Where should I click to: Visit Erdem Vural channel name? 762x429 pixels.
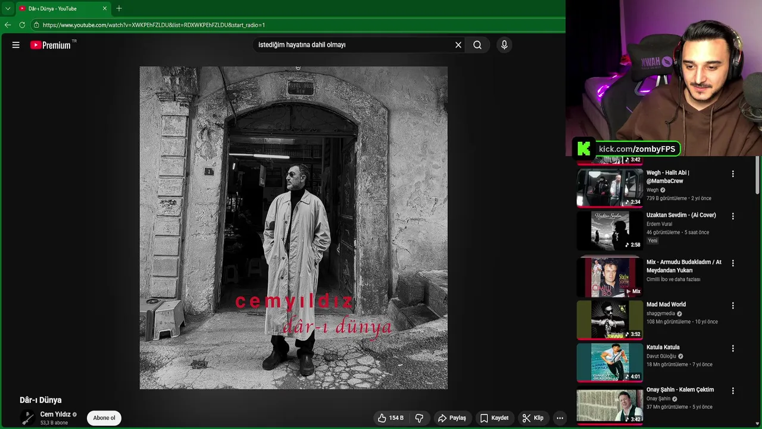(x=659, y=224)
